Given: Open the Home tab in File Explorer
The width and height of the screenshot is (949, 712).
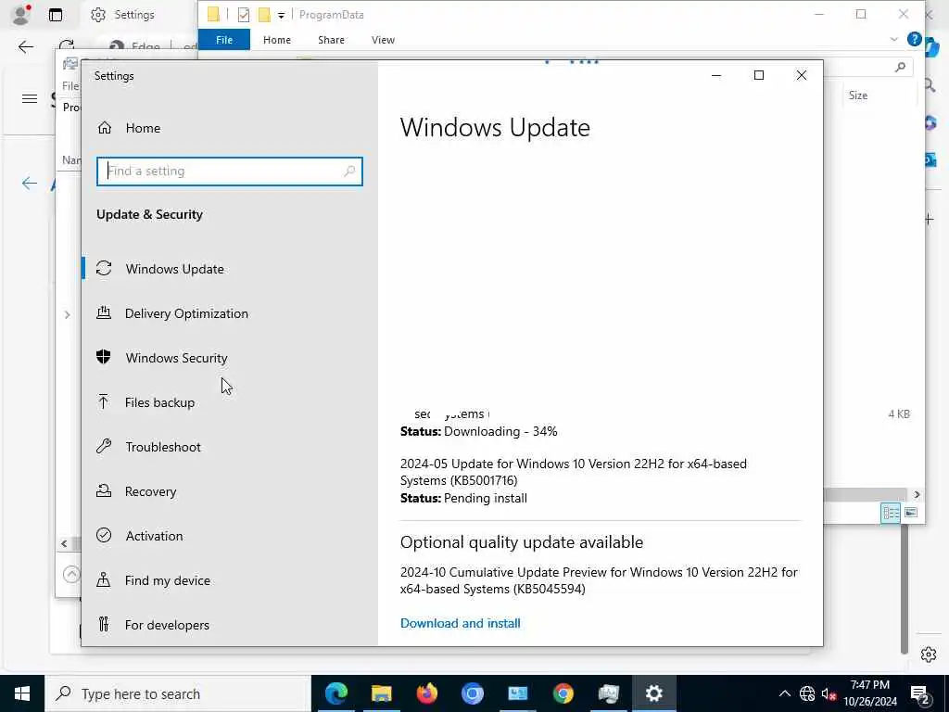Looking at the screenshot, I should (276, 40).
